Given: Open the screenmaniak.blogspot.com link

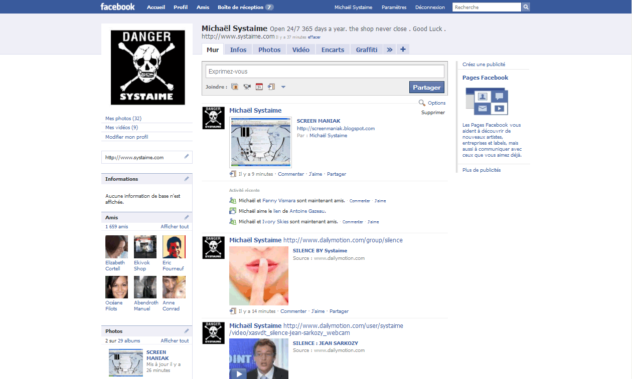Looking at the screenshot, I should [336, 128].
